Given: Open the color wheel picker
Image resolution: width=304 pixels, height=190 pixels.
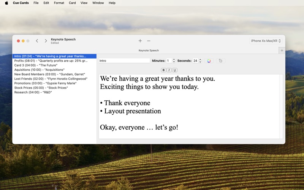Looking at the screenshot, I should point(209,61).
